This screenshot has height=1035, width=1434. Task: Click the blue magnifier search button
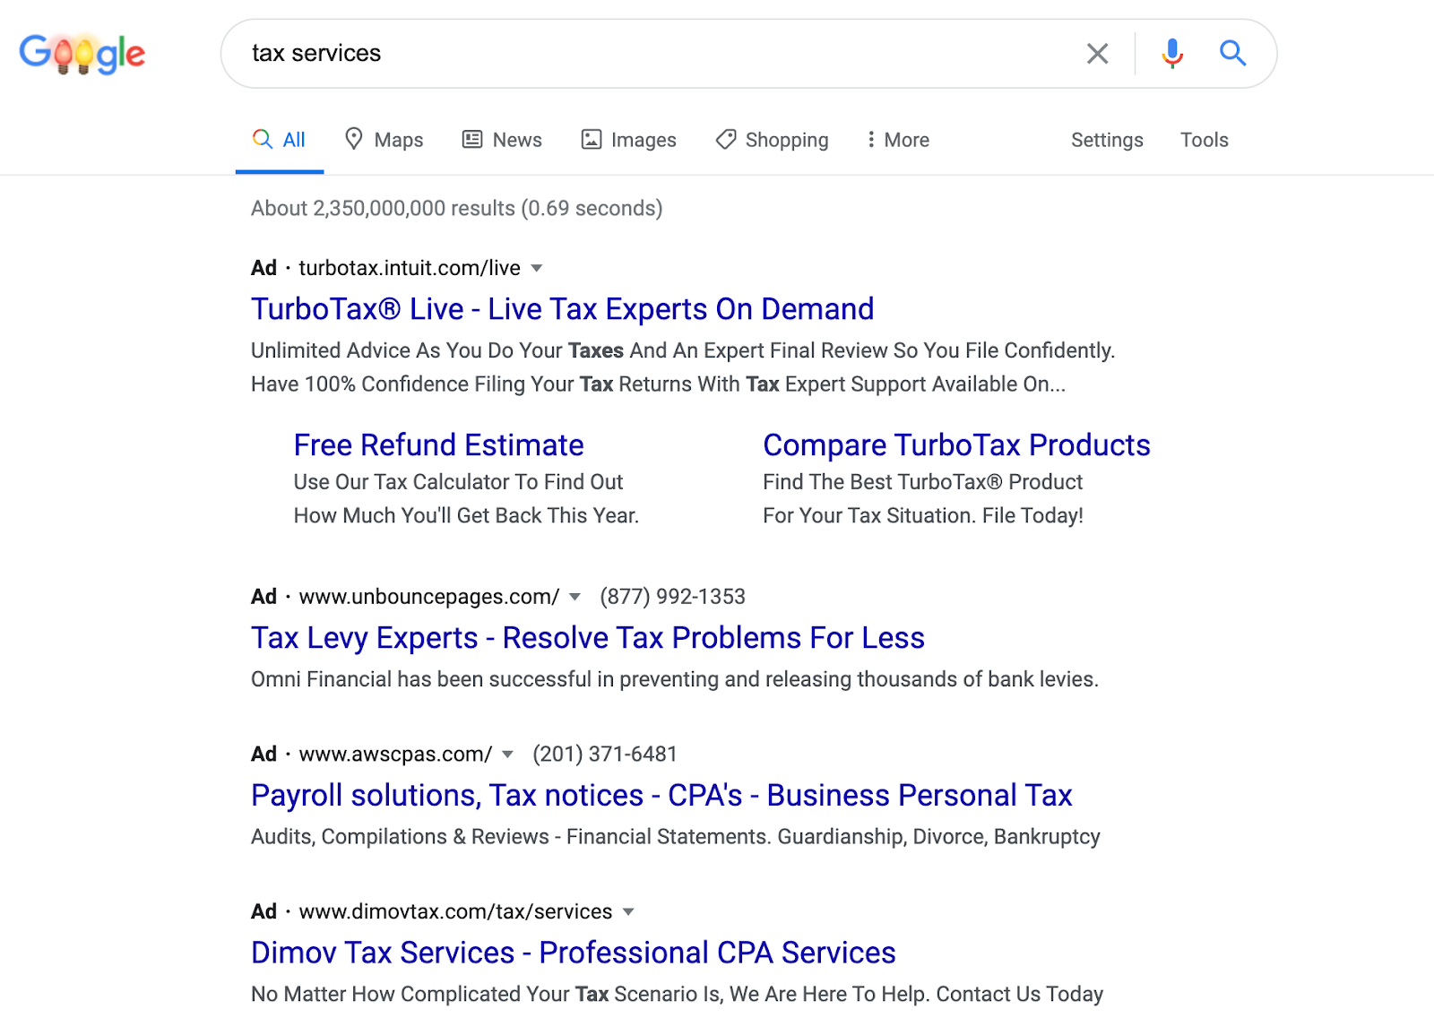point(1233,54)
